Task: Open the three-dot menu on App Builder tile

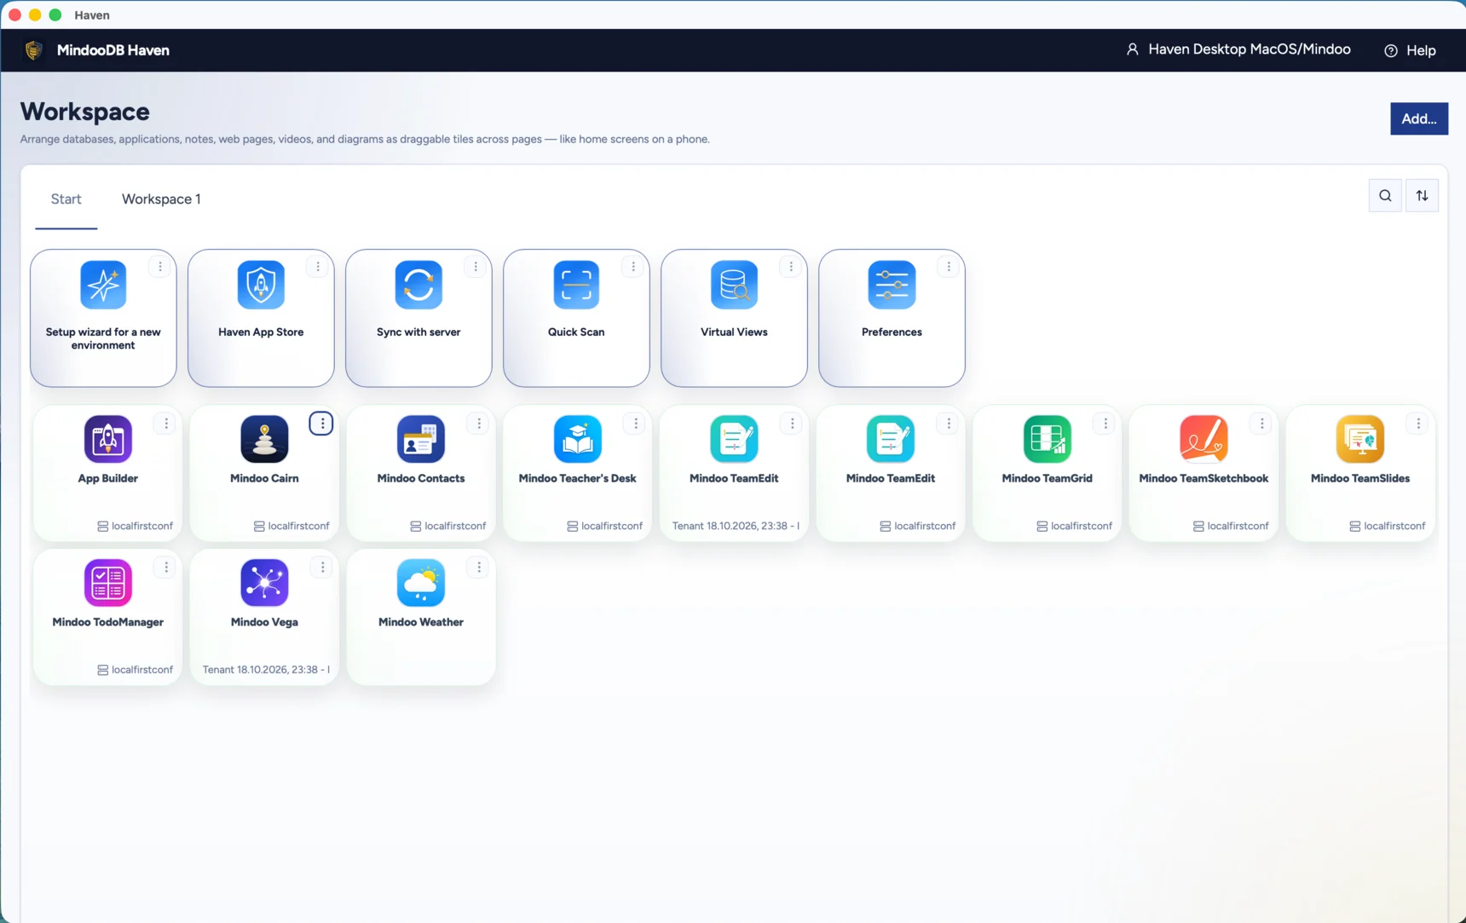Action: click(x=165, y=424)
